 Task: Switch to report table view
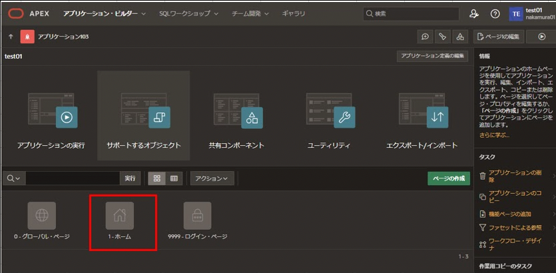[x=174, y=178]
